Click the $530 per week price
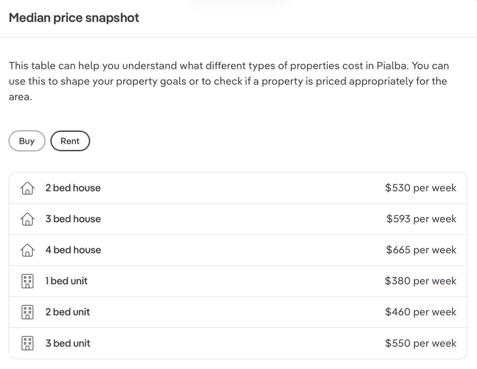The height and width of the screenshot is (369, 477). [x=421, y=188]
